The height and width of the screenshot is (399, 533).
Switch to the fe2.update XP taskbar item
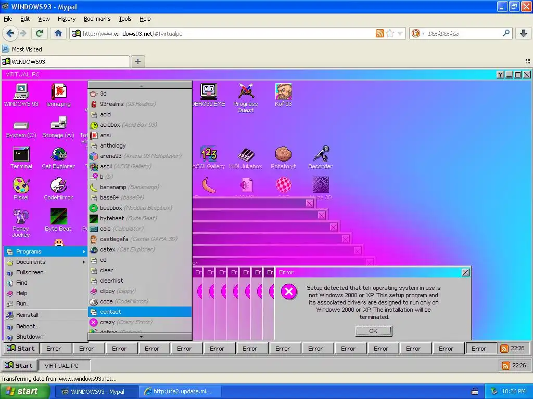pos(180,391)
